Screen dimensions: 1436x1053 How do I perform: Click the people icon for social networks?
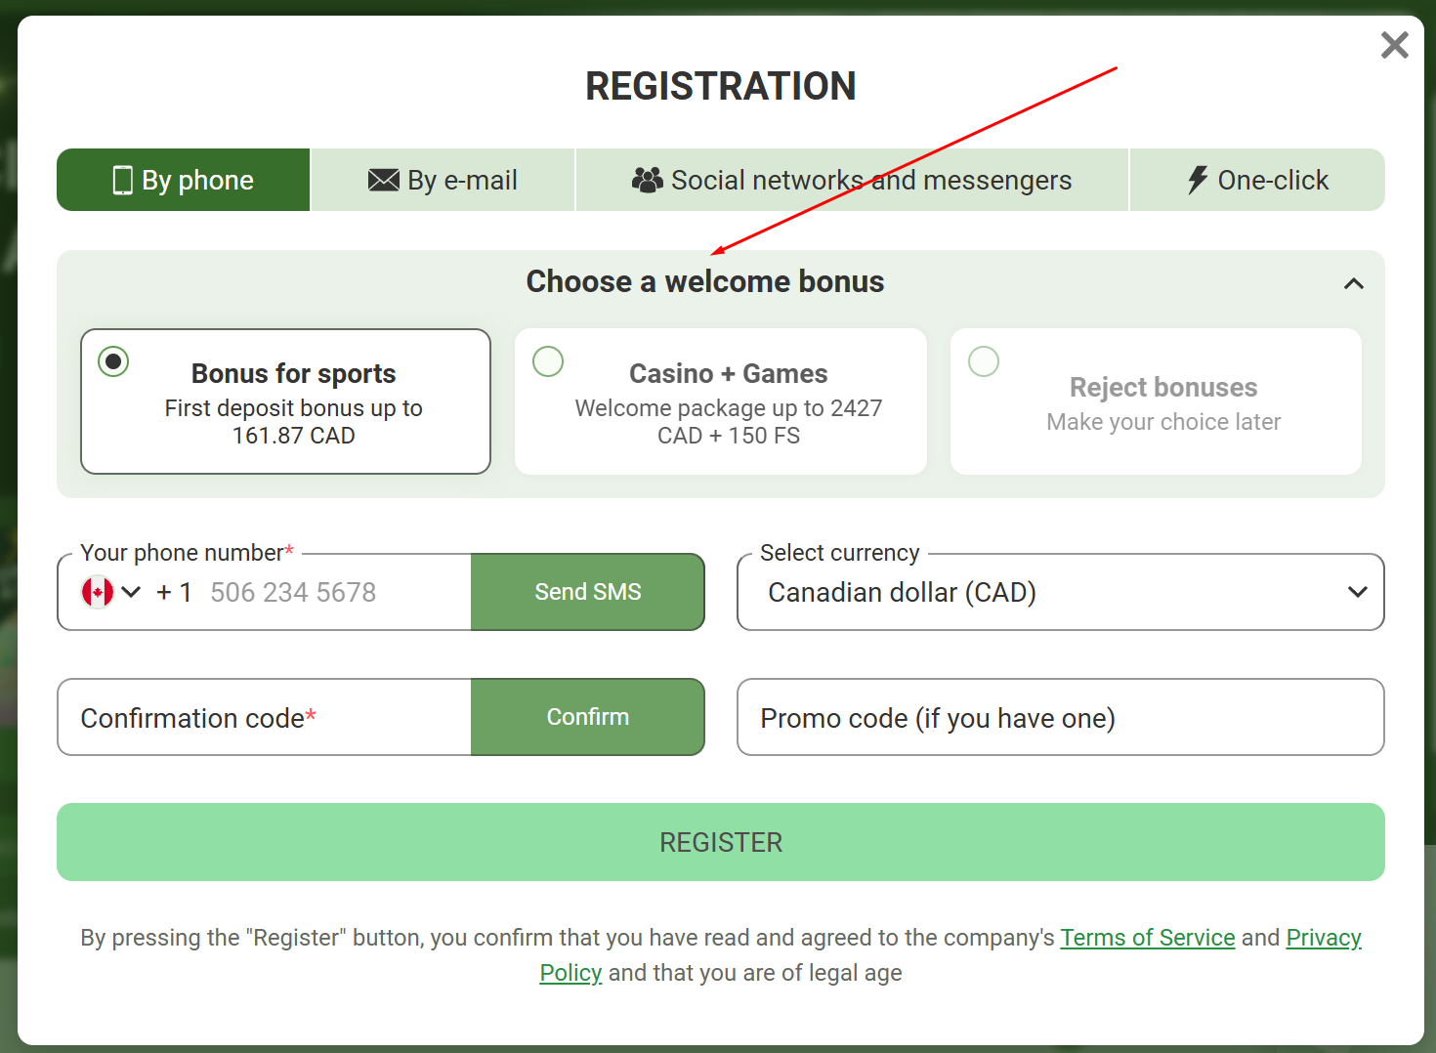pos(647,180)
